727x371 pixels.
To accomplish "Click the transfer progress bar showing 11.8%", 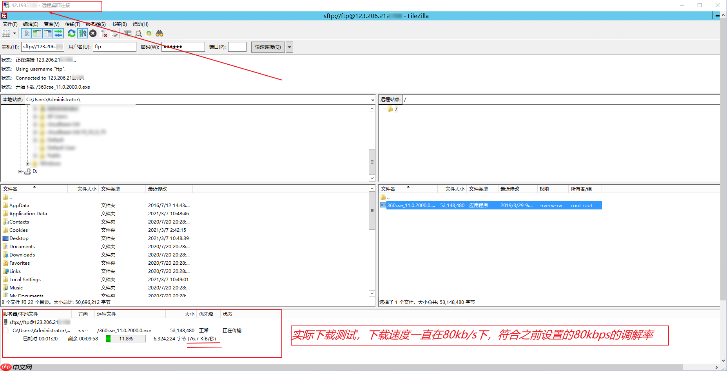I will click(x=125, y=338).
